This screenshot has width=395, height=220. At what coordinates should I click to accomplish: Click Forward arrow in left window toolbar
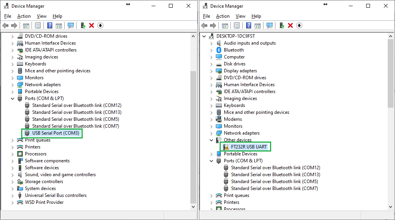pyautogui.click(x=14, y=25)
